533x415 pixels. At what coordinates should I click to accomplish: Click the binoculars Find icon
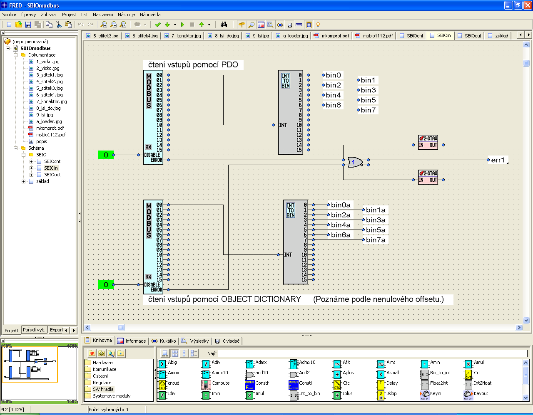point(224,25)
